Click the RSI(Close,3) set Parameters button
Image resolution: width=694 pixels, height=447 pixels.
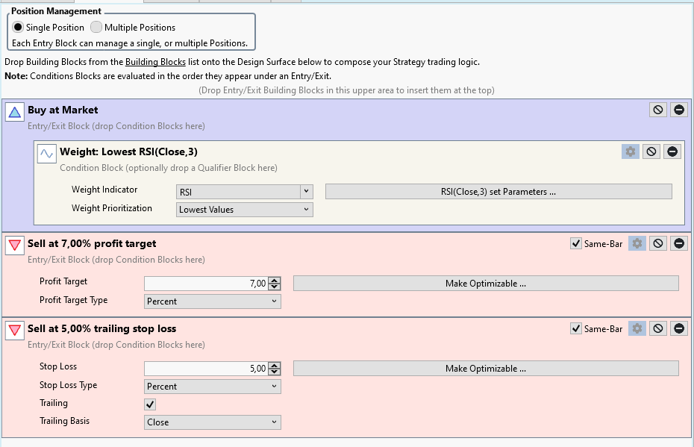click(498, 192)
